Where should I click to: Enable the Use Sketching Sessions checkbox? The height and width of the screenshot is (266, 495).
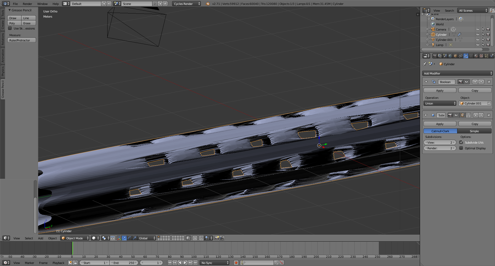pyautogui.click(x=10, y=28)
